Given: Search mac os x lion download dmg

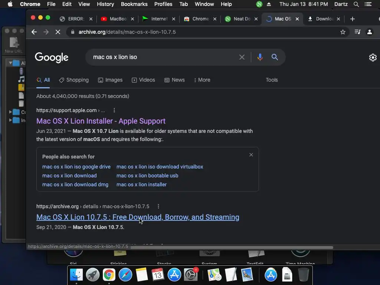Looking at the screenshot, I should click(75, 184).
